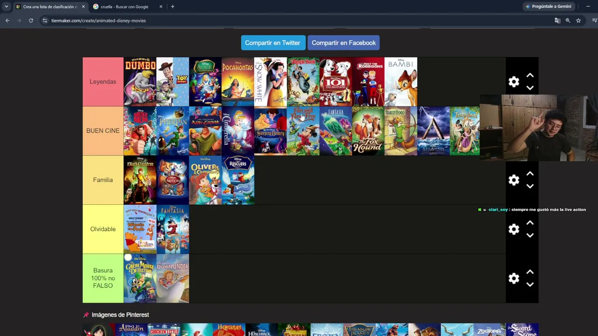Viewport: 598px width, 336px height.
Task: Choose the Oliver & Company poster
Action: pyautogui.click(x=205, y=180)
